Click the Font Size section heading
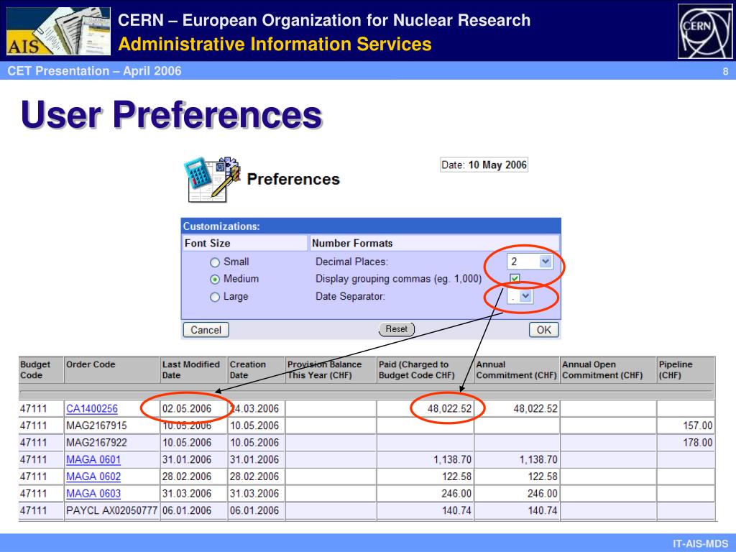The height and width of the screenshot is (552, 736). click(x=208, y=243)
